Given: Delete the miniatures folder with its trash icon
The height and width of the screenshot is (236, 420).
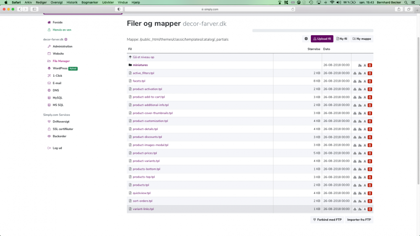Looking at the screenshot, I should point(370,65).
